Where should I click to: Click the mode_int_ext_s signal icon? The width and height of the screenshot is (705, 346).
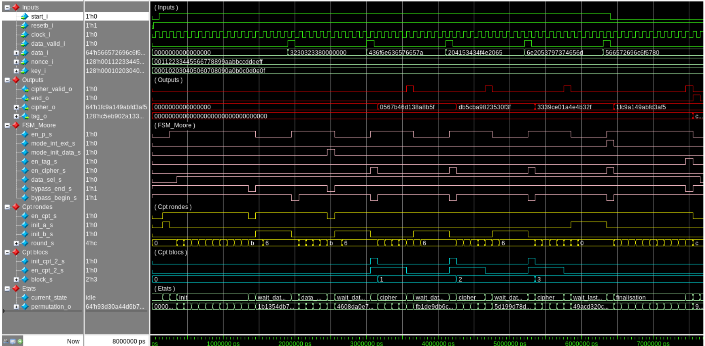pyautogui.click(x=25, y=144)
